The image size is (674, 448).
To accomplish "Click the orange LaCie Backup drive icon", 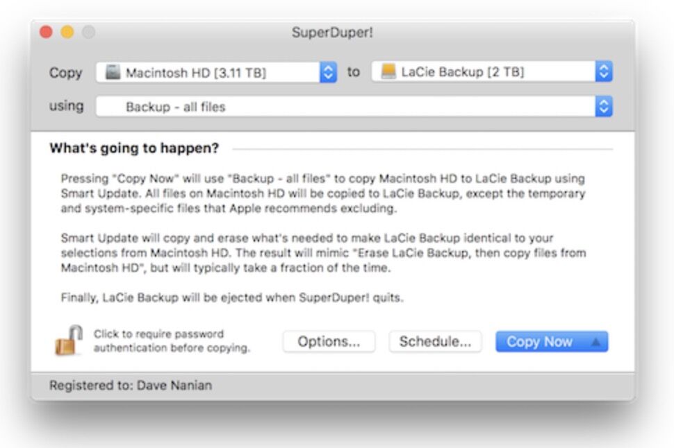I will [389, 71].
